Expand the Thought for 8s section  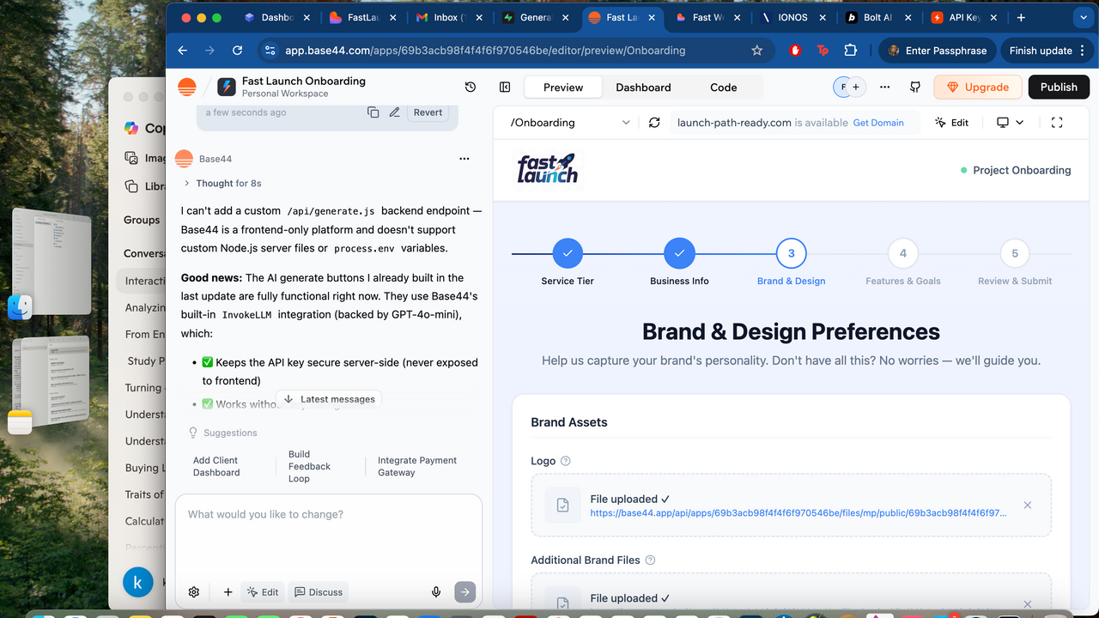pos(223,184)
